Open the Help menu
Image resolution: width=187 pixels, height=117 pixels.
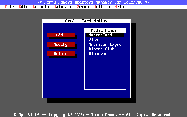tap(119, 7)
